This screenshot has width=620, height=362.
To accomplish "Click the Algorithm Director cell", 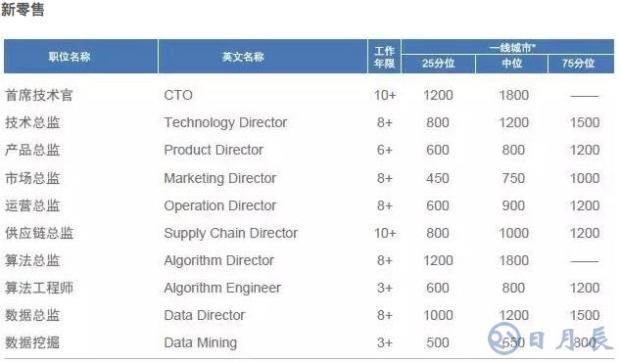I will tap(218, 260).
